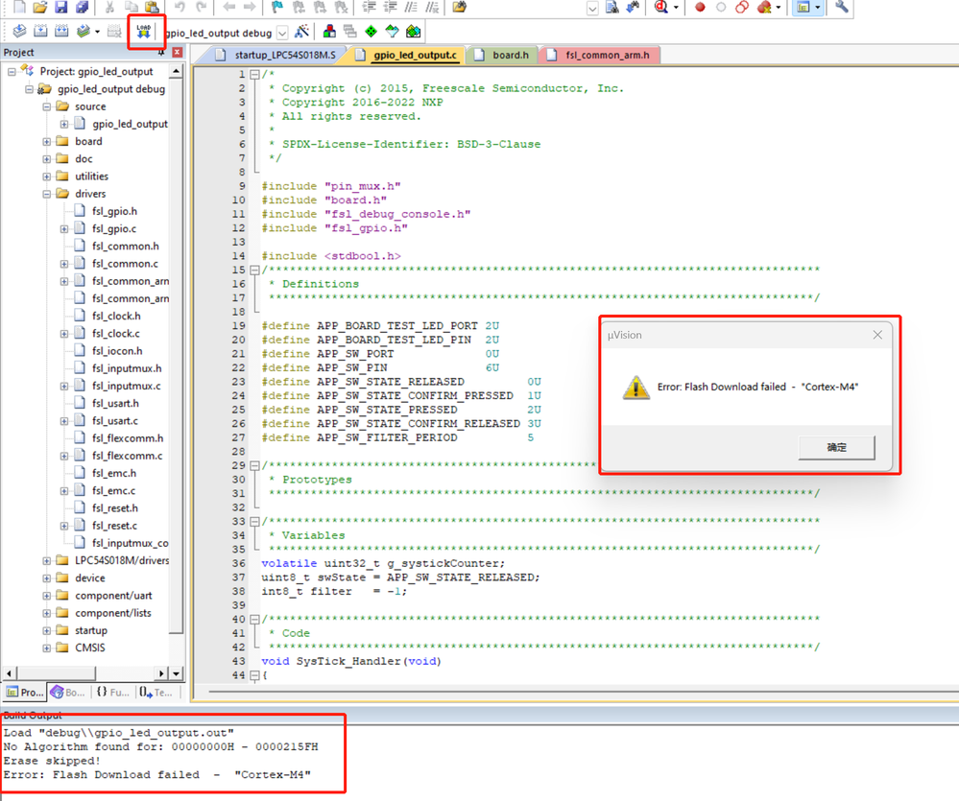The height and width of the screenshot is (801, 959).
Task: Open Options for Target with the magic wand icon
Action: click(301, 32)
